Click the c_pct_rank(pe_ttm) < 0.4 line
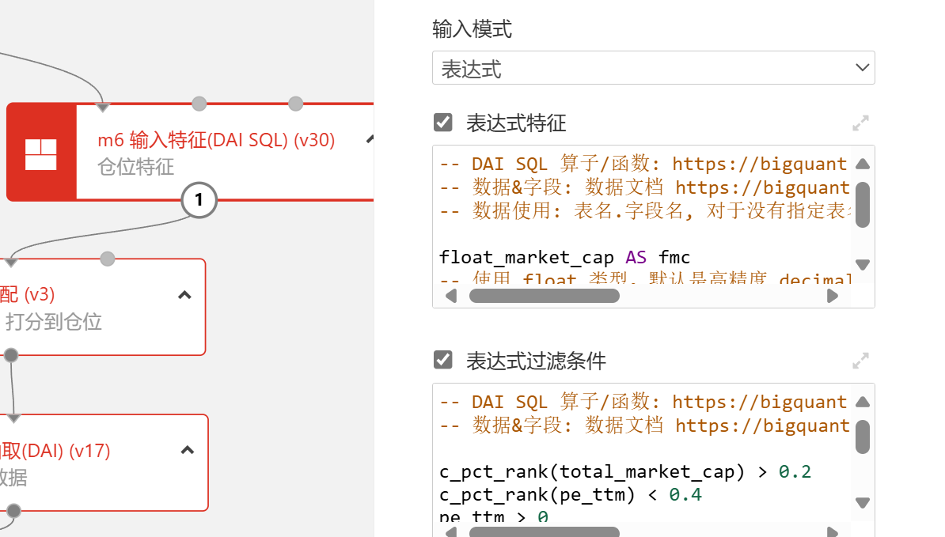The image size is (945, 537). (571, 495)
